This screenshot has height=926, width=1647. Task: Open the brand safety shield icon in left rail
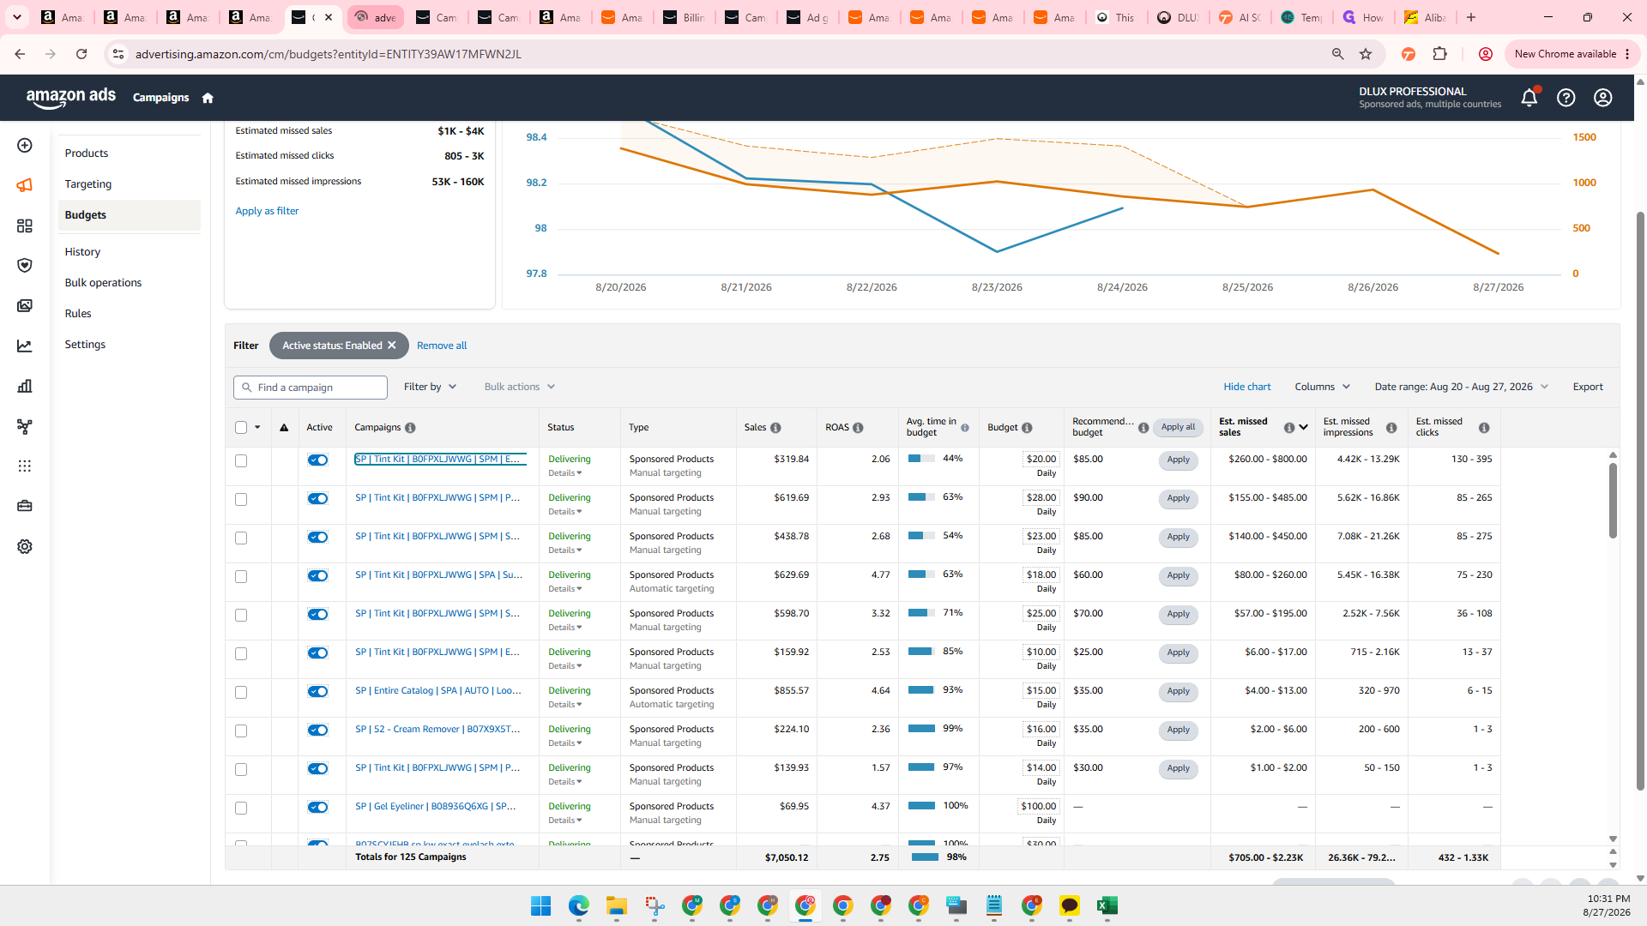pyautogui.click(x=25, y=266)
